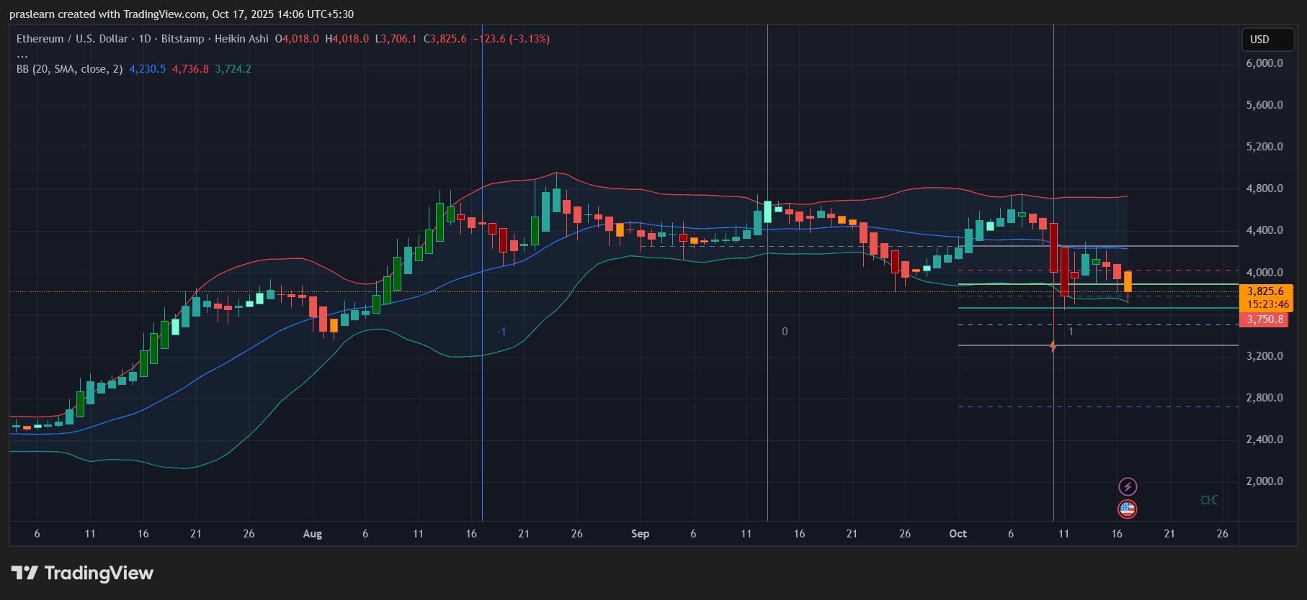The height and width of the screenshot is (600, 1307).
Task: Click the red 3,750.8 price label
Action: pos(1264,319)
